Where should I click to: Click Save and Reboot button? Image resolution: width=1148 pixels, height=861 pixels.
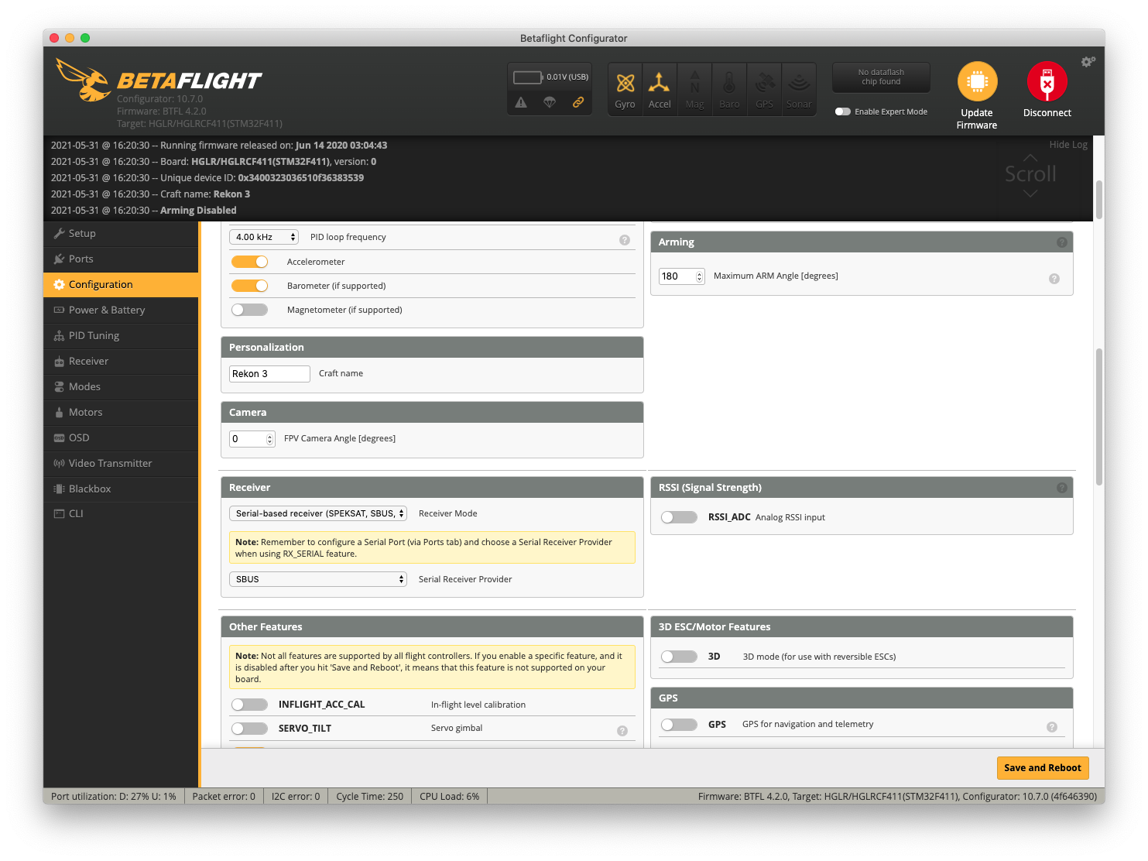click(1043, 768)
